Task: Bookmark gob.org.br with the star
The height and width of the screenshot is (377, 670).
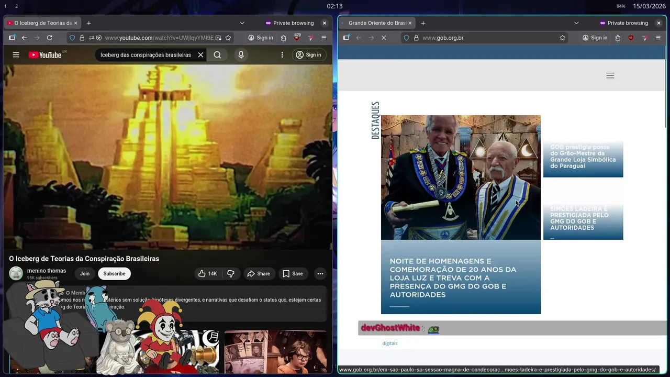Action: tap(563, 38)
